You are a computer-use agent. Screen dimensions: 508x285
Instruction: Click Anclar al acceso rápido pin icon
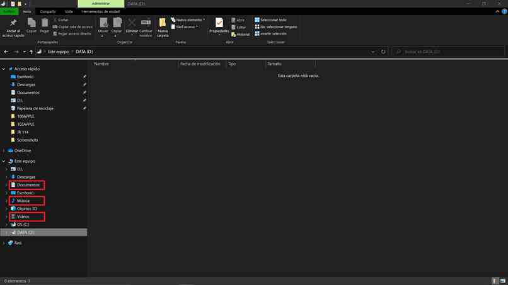[x=13, y=26]
